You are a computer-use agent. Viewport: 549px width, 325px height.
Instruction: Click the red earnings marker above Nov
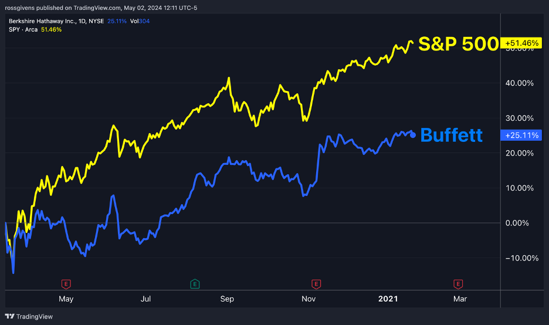tap(316, 284)
